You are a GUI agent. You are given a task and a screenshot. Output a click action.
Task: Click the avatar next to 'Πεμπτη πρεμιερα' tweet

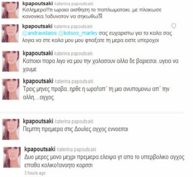[11, 129]
